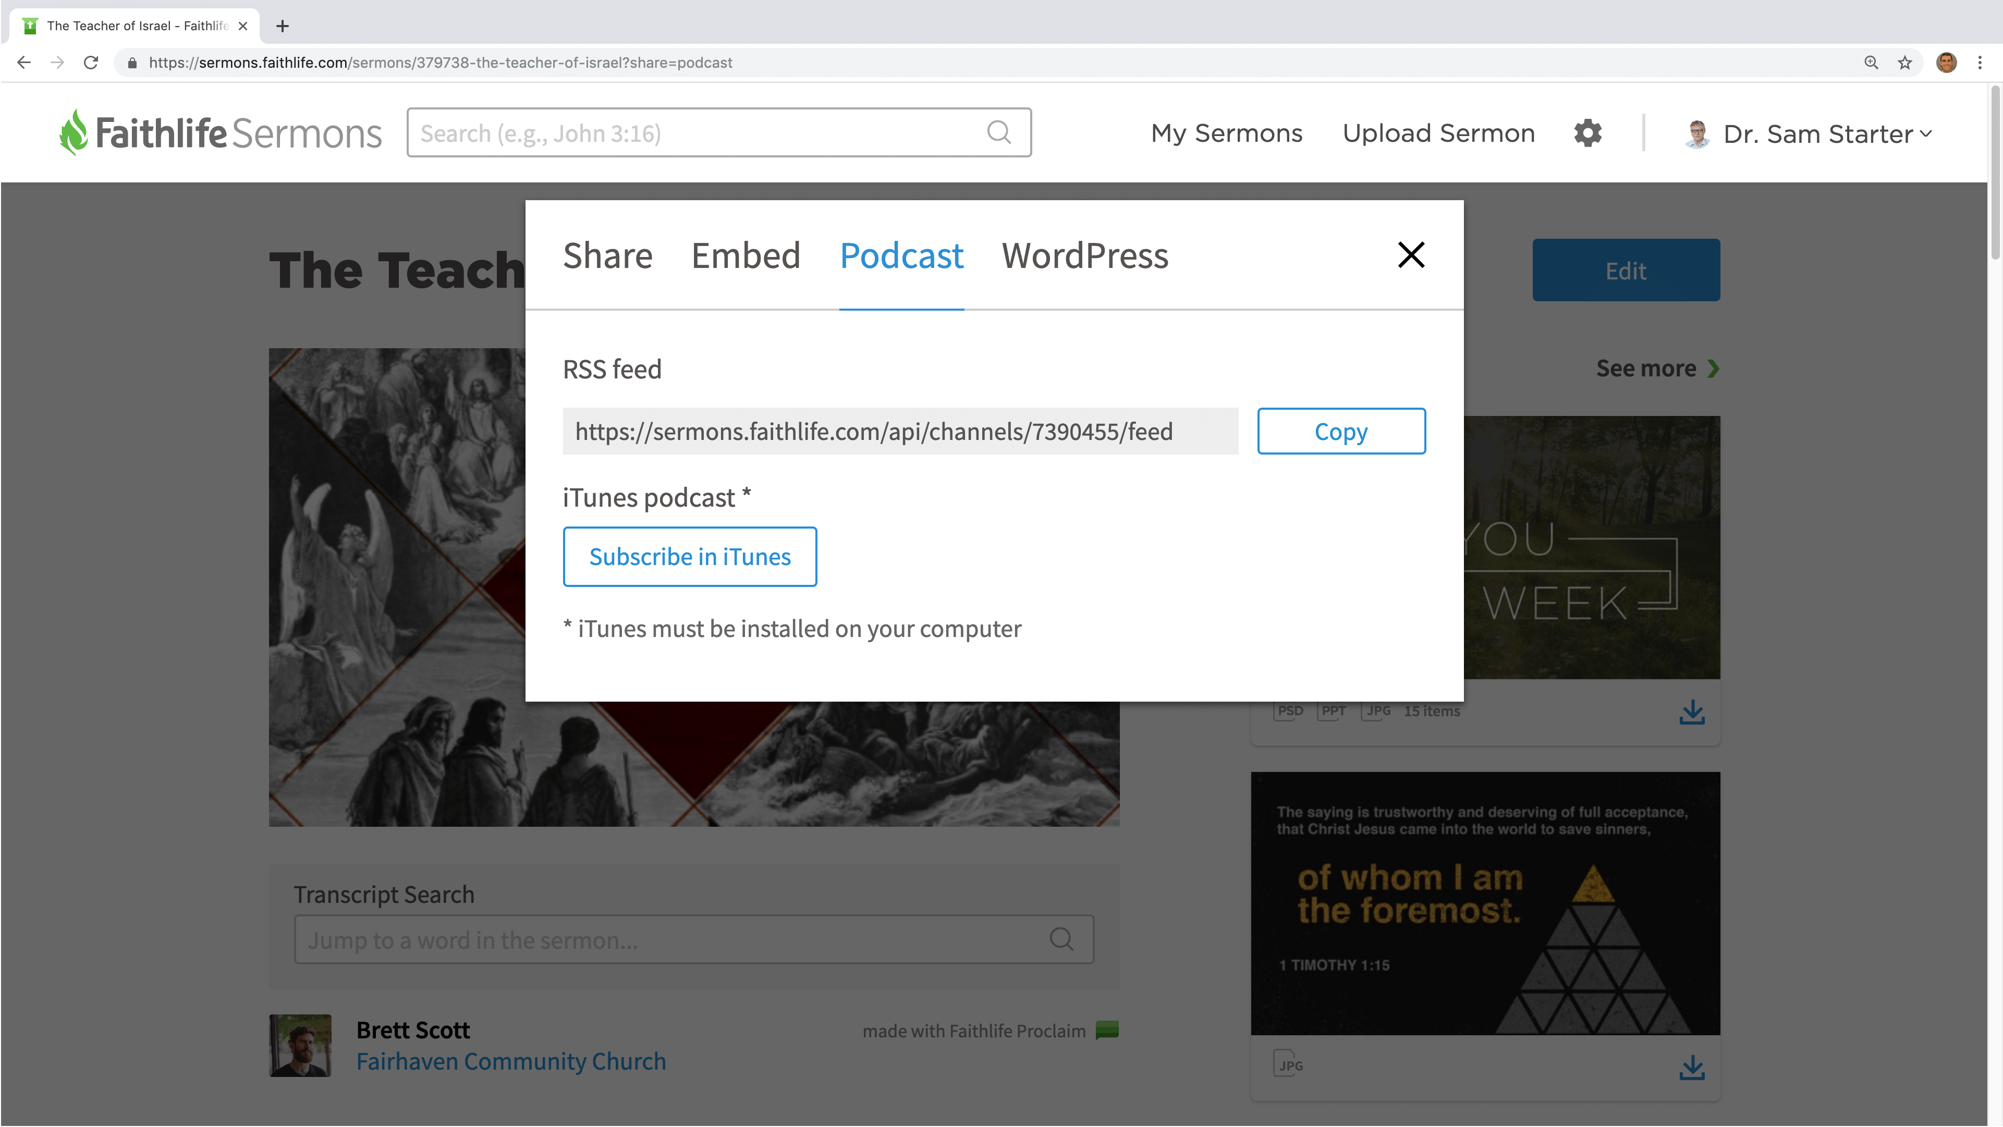Screen dimensions: 2003x1127
Task: Reload the current page
Action: (91, 62)
